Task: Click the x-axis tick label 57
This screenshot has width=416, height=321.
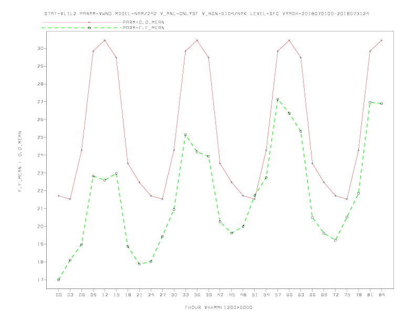Action: (278, 295)
